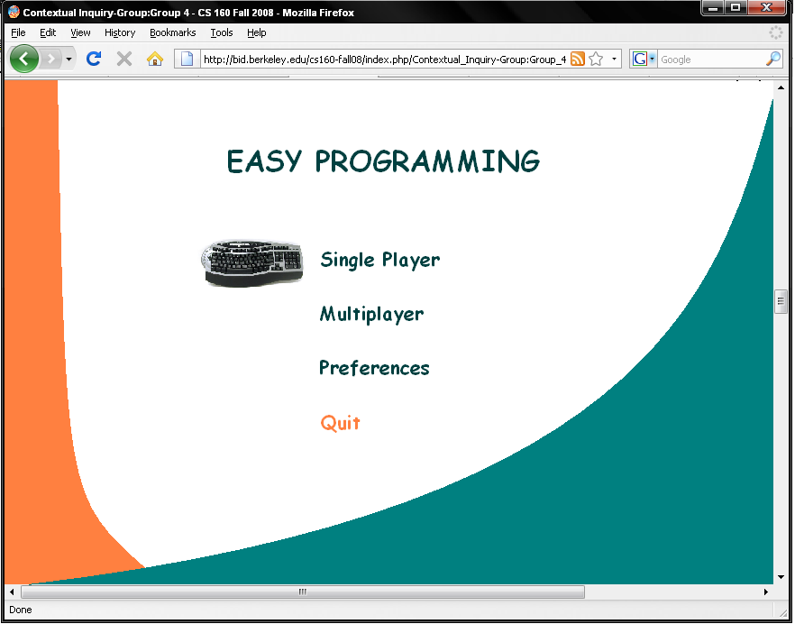Reload the current page
The image size is (795, 624).
click(x=94, y=59)
